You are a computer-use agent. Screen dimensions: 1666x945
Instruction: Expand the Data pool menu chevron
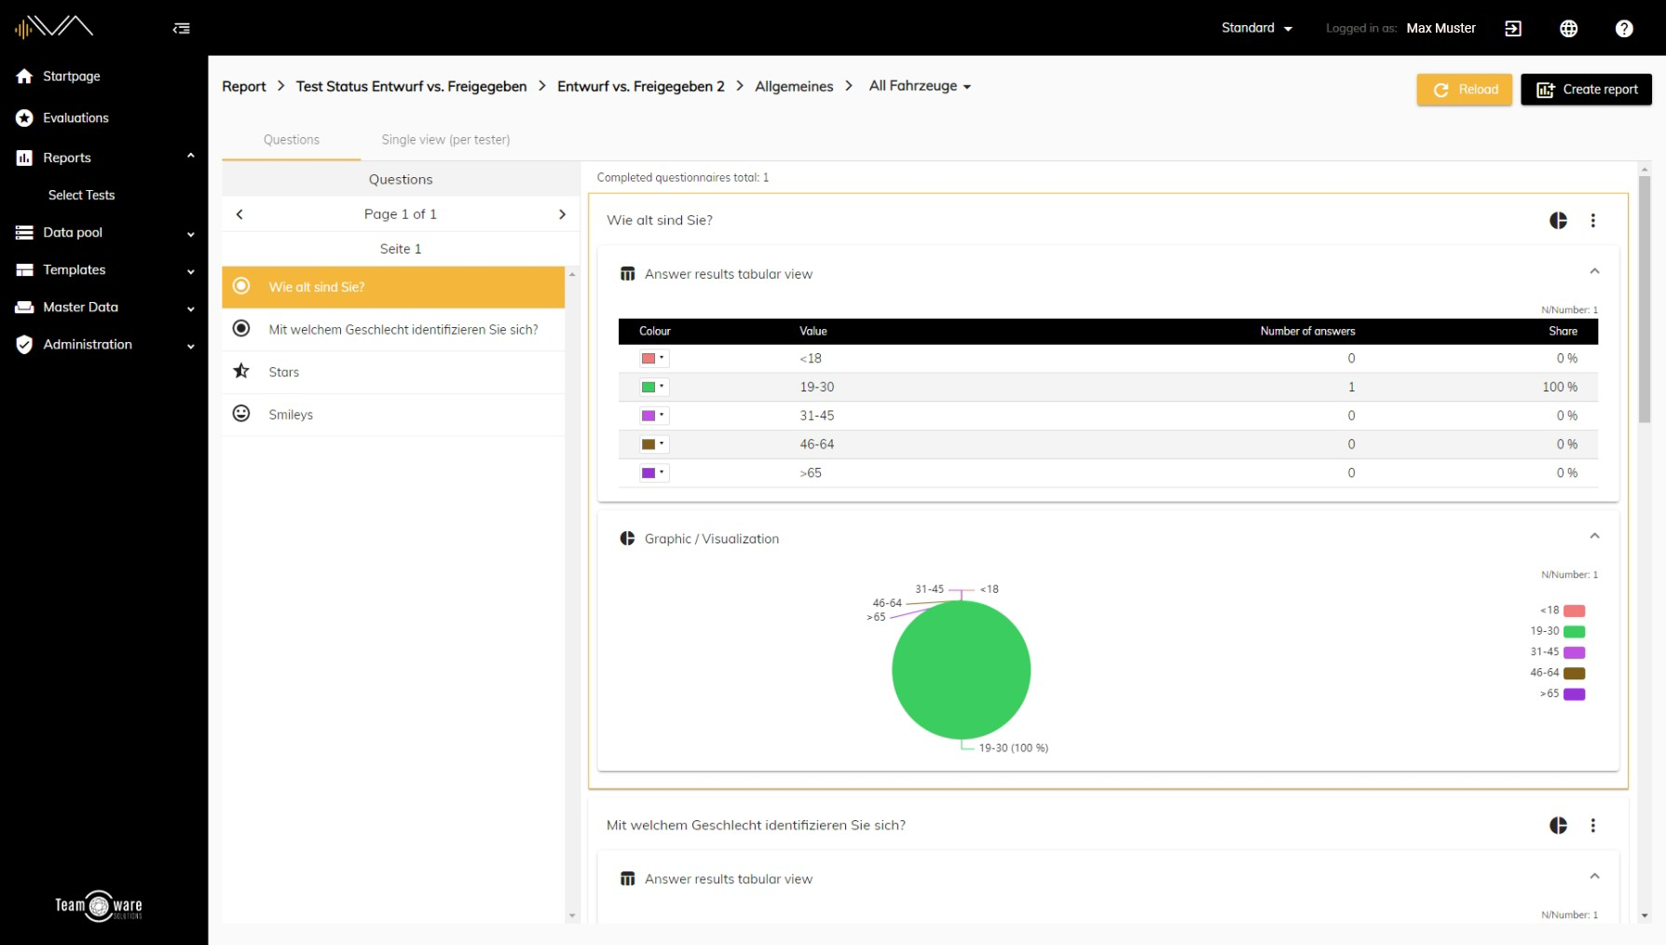click(x=191, y=234)
